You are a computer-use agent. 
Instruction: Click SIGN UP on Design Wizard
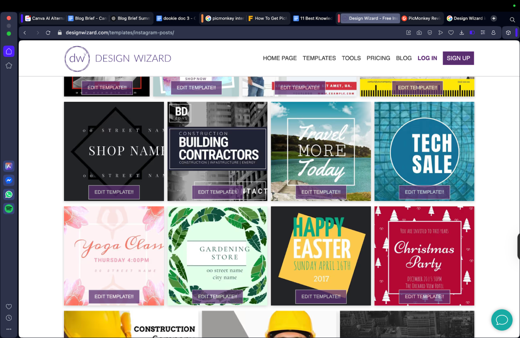(x=458, y=58)
